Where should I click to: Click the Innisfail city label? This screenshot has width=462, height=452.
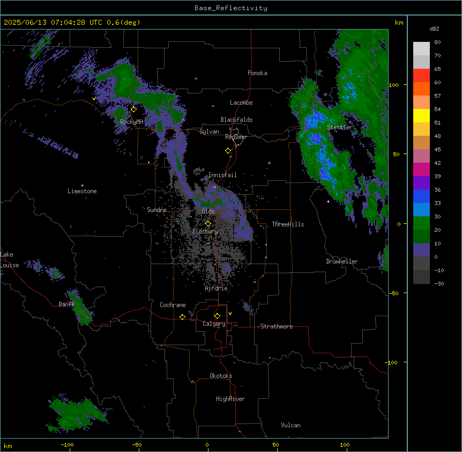point(222,175)
